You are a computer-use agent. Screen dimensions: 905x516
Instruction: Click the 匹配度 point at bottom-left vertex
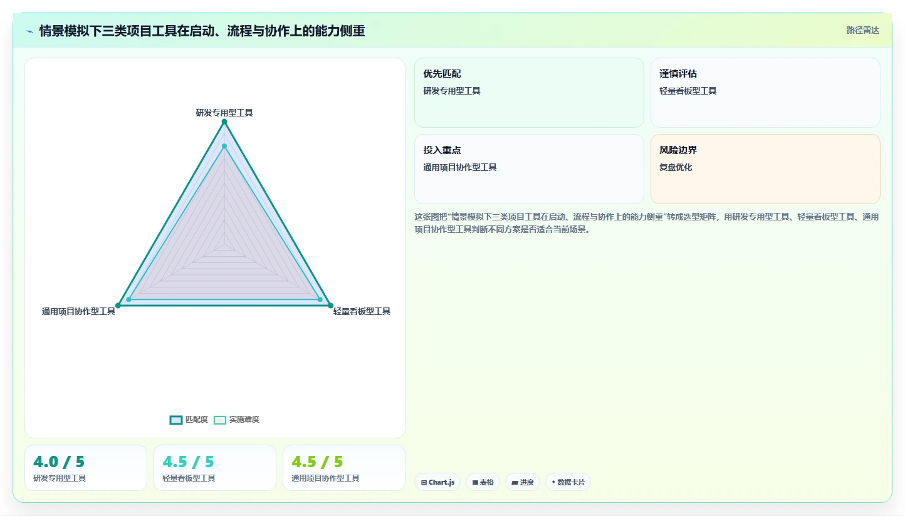click(118, 306)
